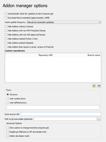Screen dimensions: 106x142
Task: Sort by Repository URL column header
Action: [46, 55]
